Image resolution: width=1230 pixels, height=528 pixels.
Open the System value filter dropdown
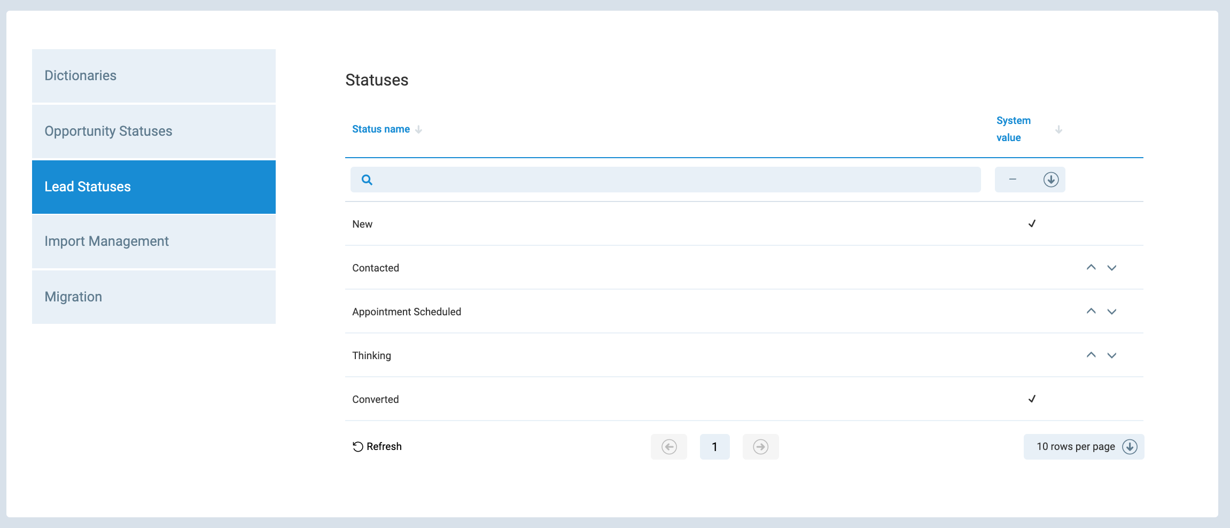pos(1050,180)
